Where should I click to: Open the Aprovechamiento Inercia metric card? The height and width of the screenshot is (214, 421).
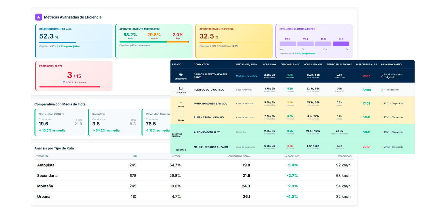(x=234, y=41)
